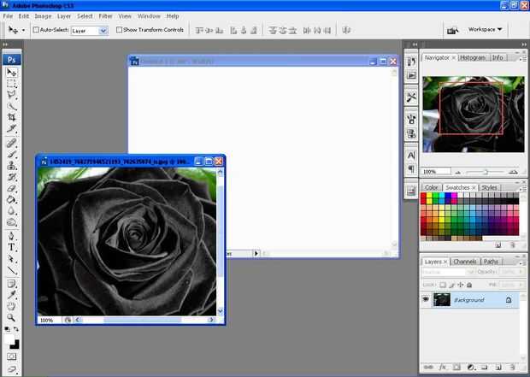Open status info arrow in white document
The image size is (530, 377).
(256, 253)
